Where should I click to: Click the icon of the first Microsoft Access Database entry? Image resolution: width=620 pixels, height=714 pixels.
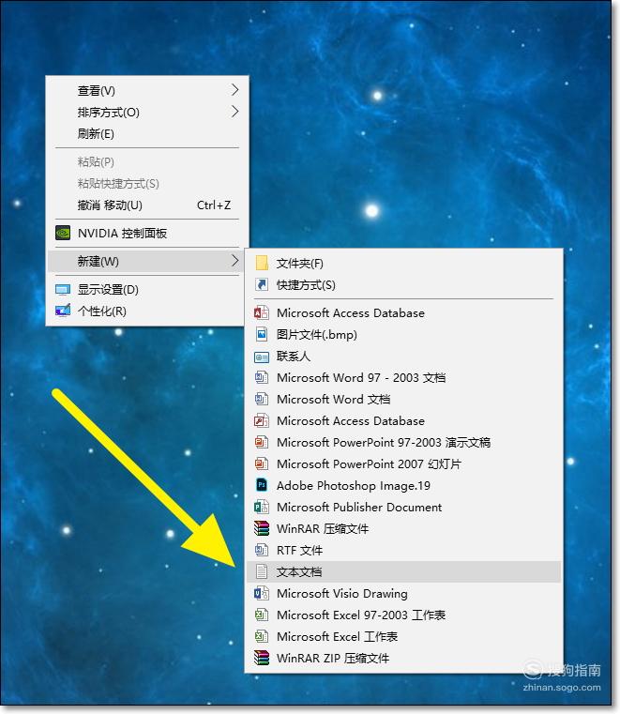click(262, 312)
